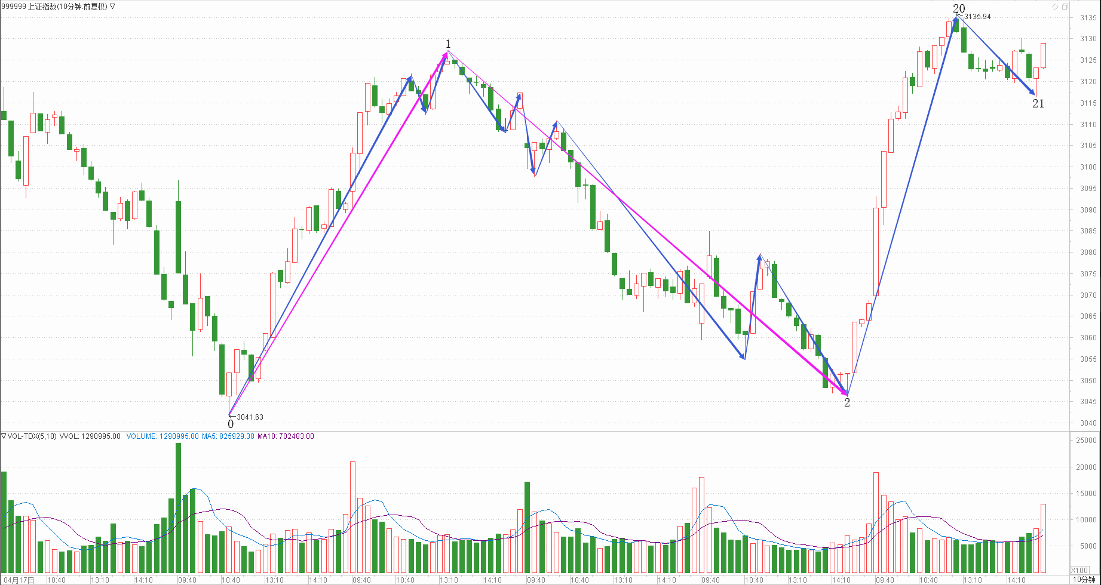The width and height of the screenshot is (1101, 585).
Task: Expand the VOL-TDX indicator triangle menu
Action: click(4, 436)
